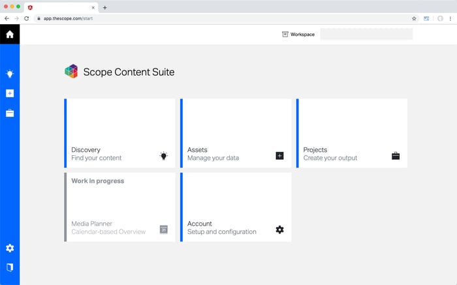Open the Projects card
457x285 pixels.
click(x=351, y=133)
